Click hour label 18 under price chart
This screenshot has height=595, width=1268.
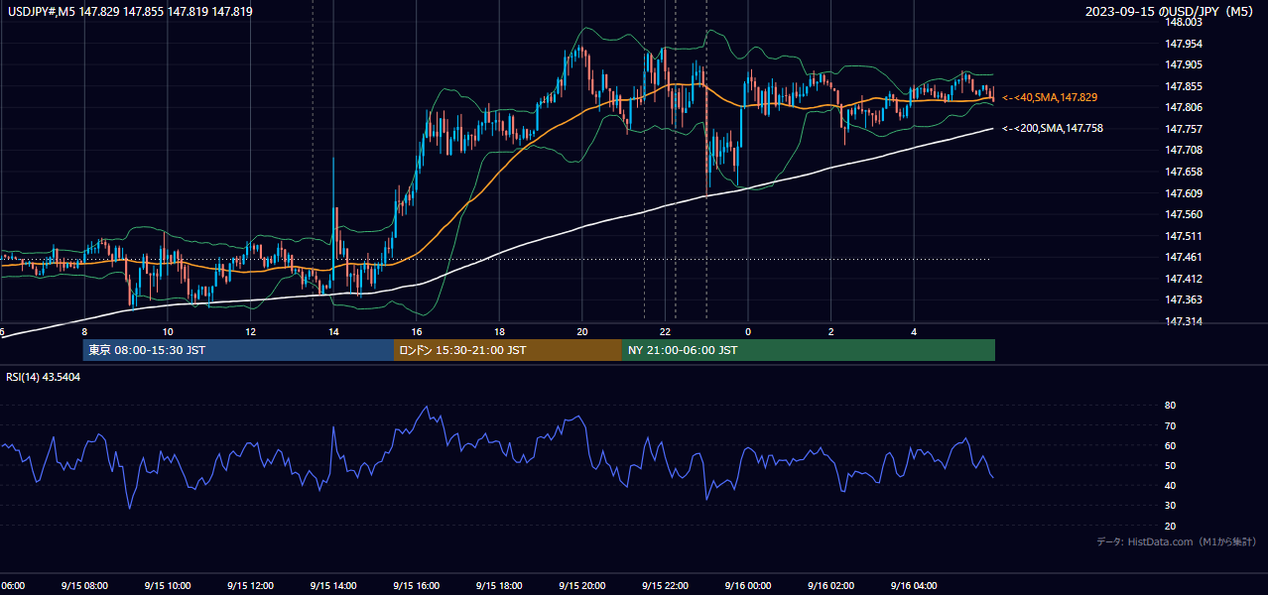pyautogui.click(x=499, y=331)
